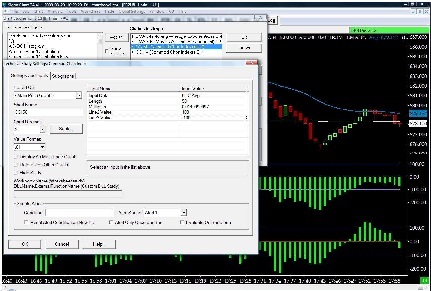431x291 pixels.
Task: Open the File menu
Action: point(15,11)
